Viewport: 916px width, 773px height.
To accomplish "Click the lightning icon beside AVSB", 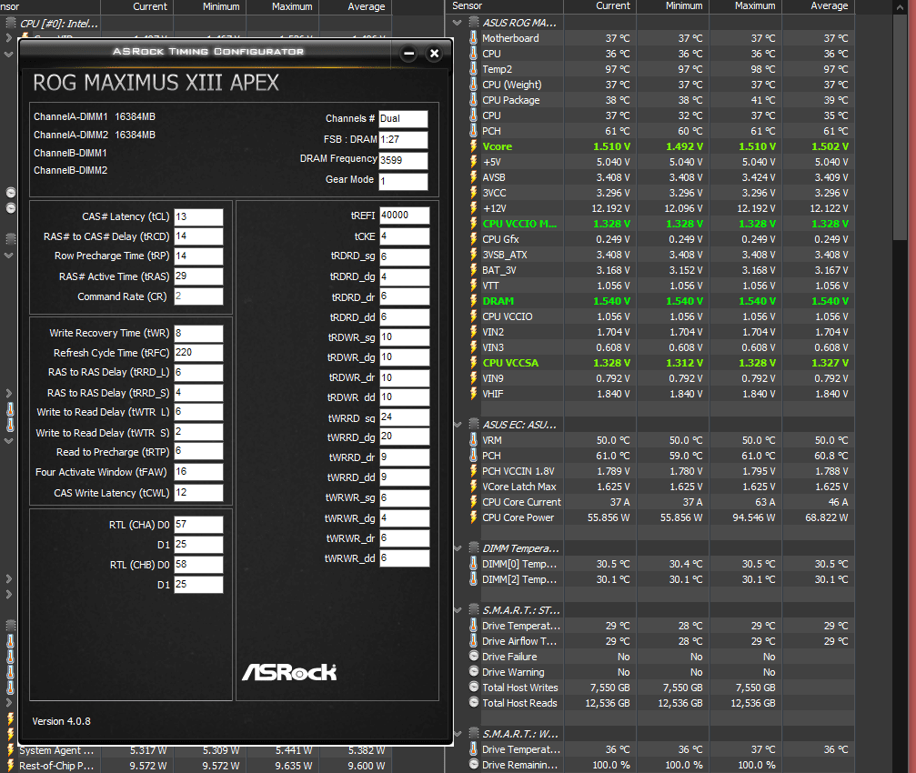I will pos(473,177).
